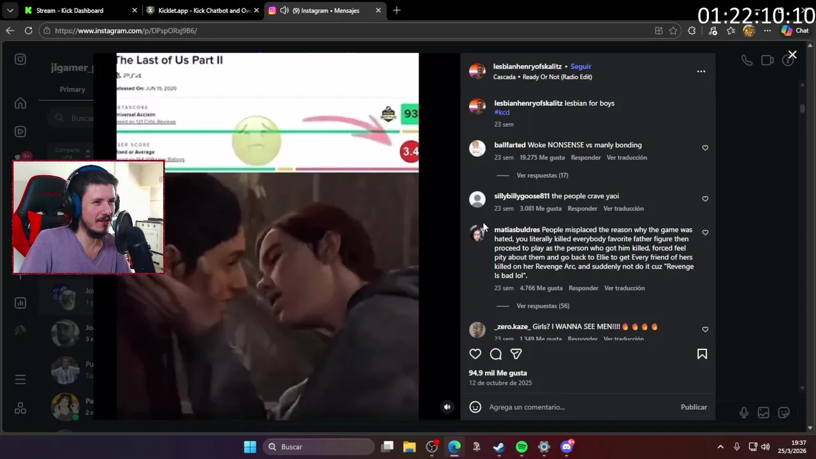Open the favorites list icon
The height and width of the screenshot is (459, 816).
731,31
